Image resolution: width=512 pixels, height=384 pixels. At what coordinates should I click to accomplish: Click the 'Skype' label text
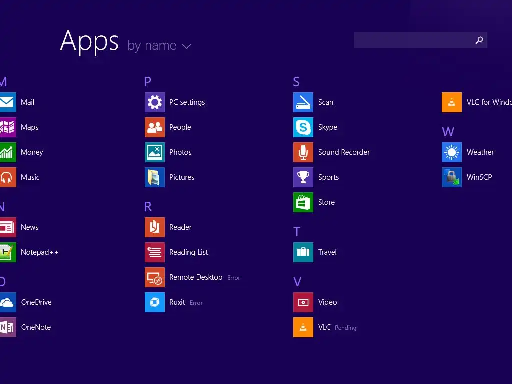[328, 127]
